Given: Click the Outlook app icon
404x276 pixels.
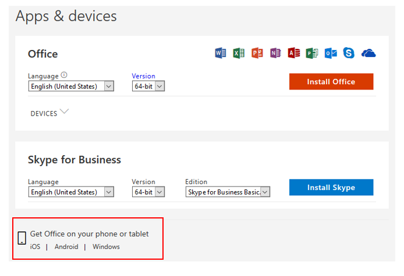Looking at the screenshot, I should [331, 53].
